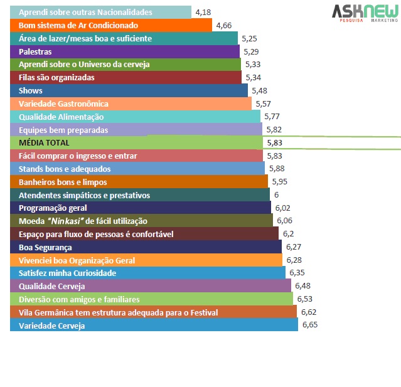Click the 'Diversão com amigos e familiares' bar

[x=152, y=299]
